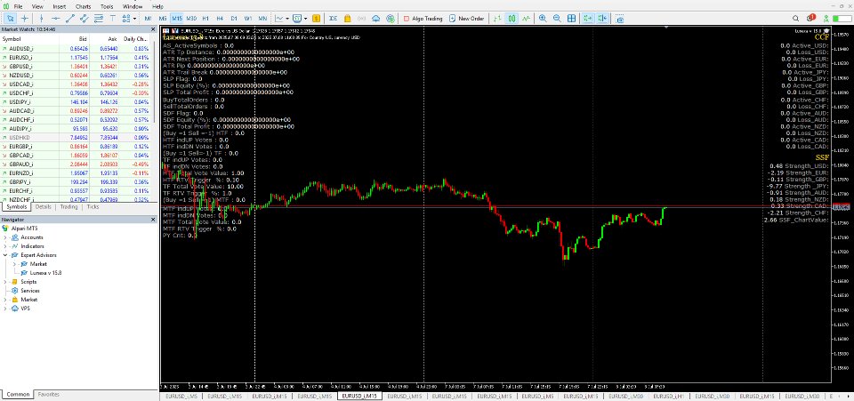Click the New Order button

point(467,18)
